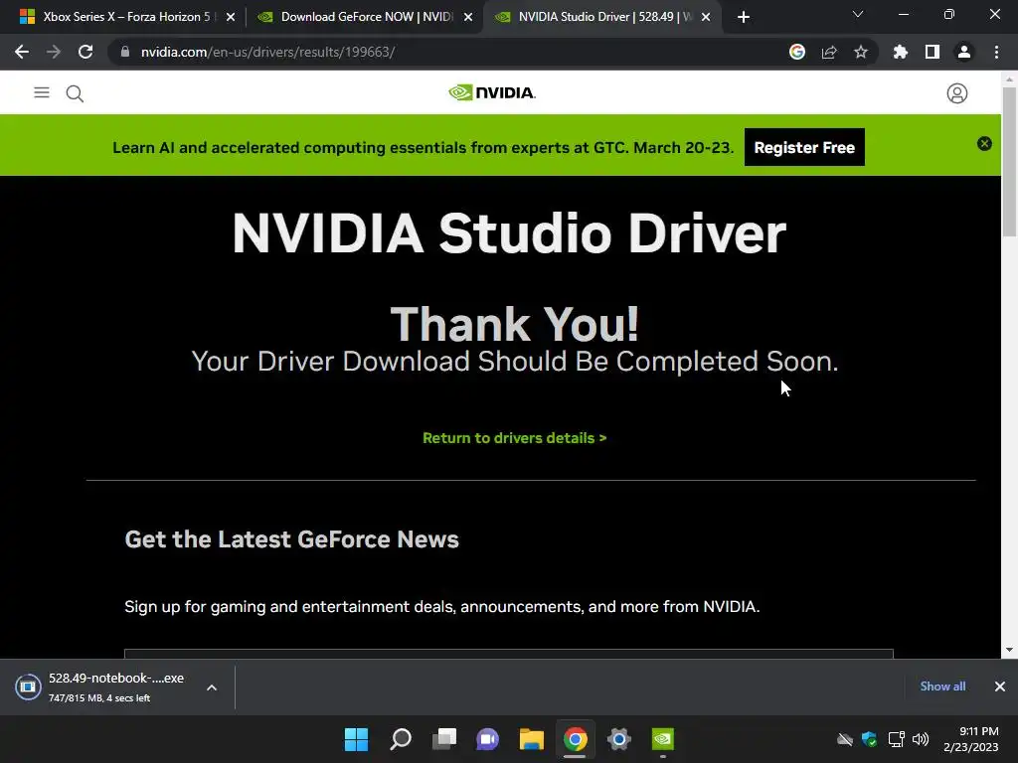Open Chrome extensions puzzle icon
This screenshot has height=763, width=1018.
(x=900, y=52)
